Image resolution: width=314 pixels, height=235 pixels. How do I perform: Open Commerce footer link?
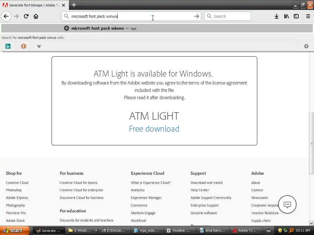click(139, 205)
